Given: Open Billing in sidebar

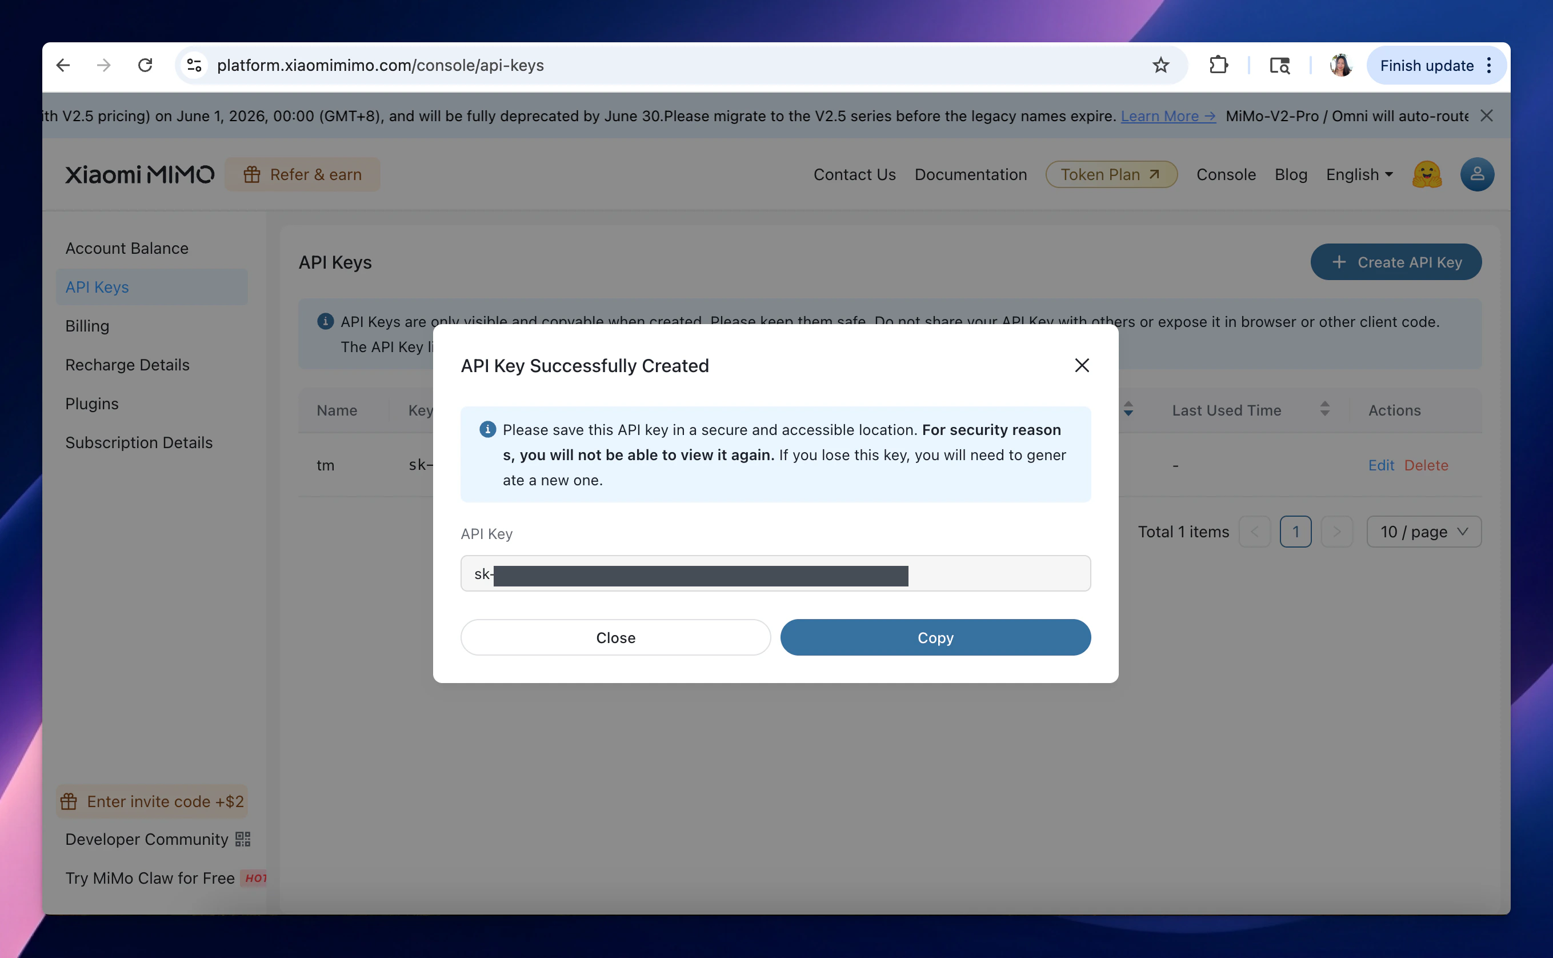Looking at the screenshot, I should pos(87,326).
